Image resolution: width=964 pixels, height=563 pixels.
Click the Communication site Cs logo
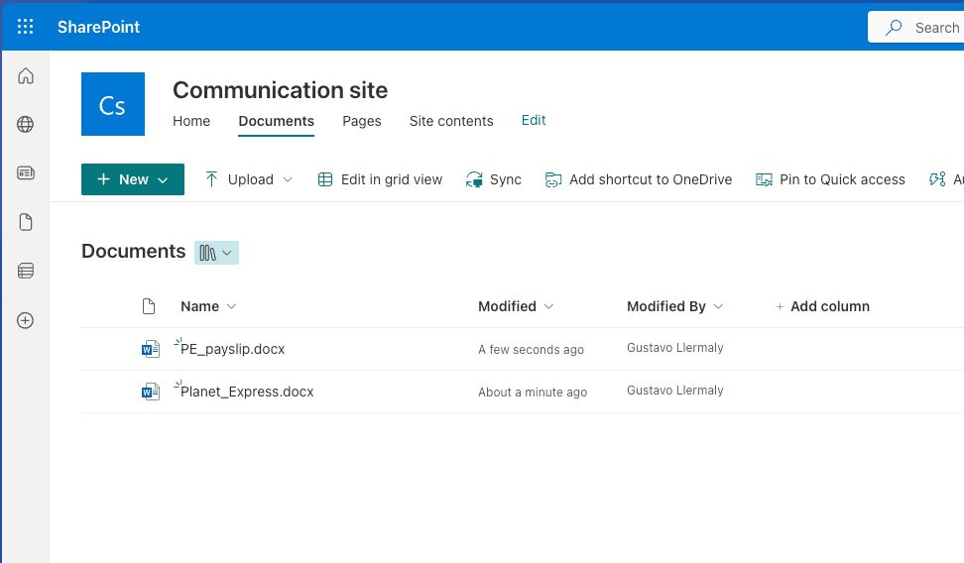click(113, 104)
